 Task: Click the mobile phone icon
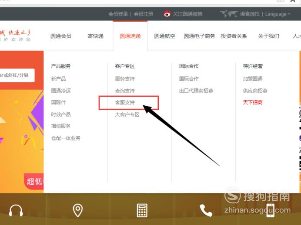(270, 210)
